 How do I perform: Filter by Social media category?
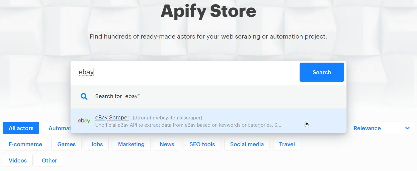247,144
